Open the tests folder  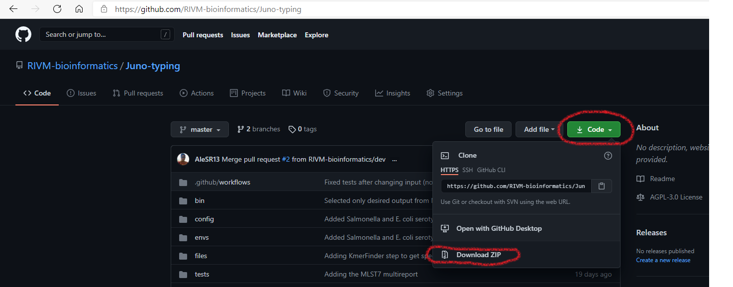202,274
